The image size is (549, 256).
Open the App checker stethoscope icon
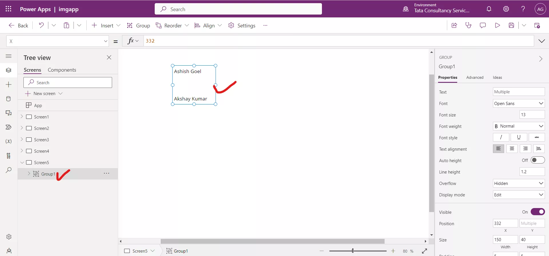(468, 25)
